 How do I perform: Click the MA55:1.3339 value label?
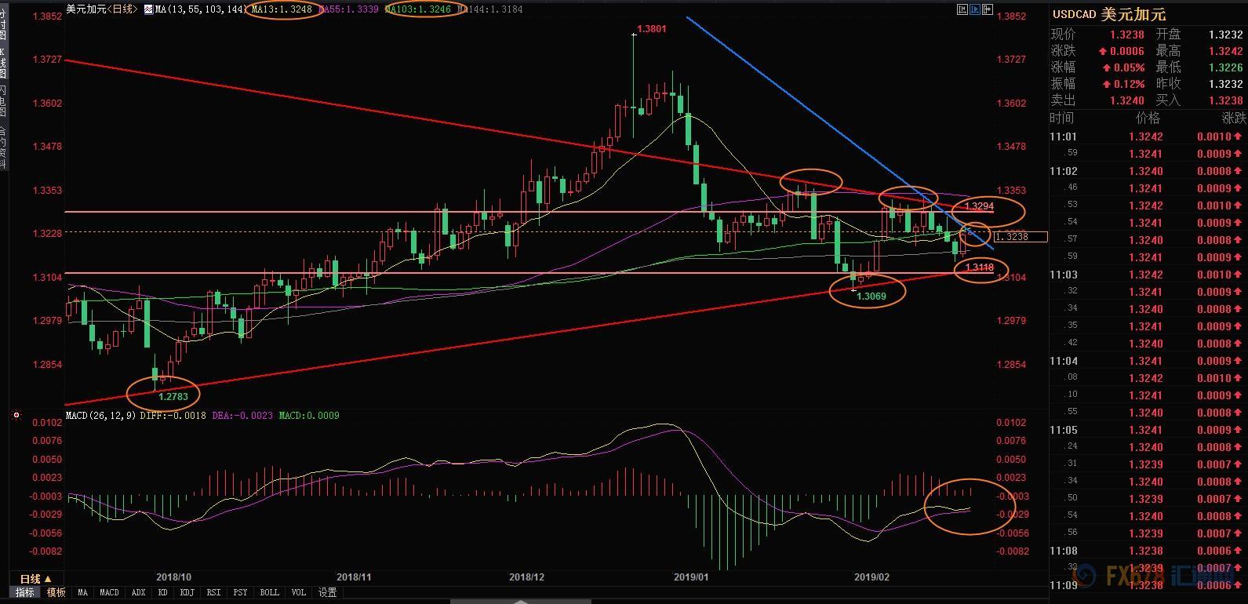(350, 9)
